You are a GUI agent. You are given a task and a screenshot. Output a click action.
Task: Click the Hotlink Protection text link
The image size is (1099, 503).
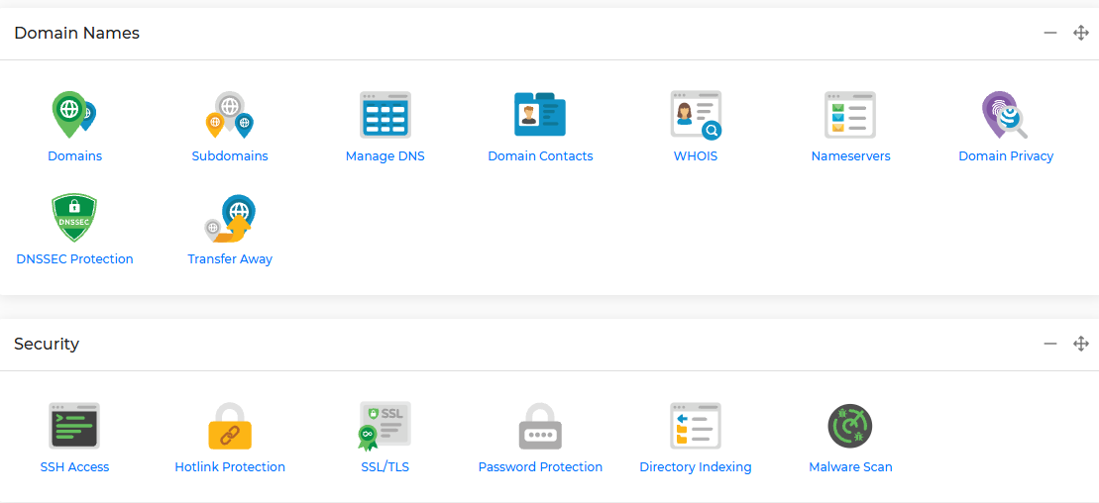coord(230,467)
